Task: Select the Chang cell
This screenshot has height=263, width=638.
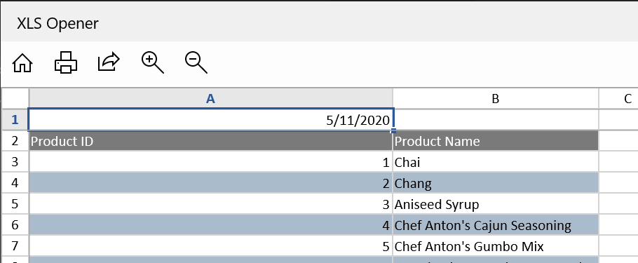Action: tap(496, 183)
